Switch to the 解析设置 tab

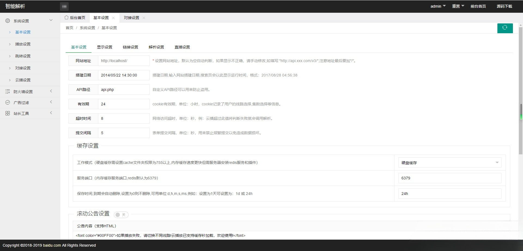[x=156, y=47]
